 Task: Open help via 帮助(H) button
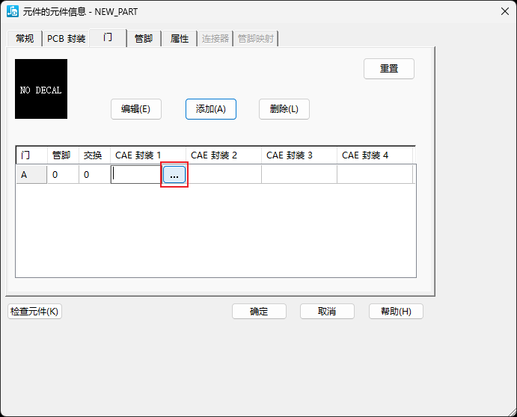point(396,312)
